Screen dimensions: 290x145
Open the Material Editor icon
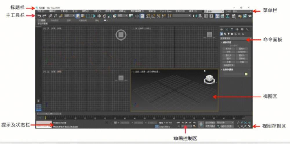[233, 16]
